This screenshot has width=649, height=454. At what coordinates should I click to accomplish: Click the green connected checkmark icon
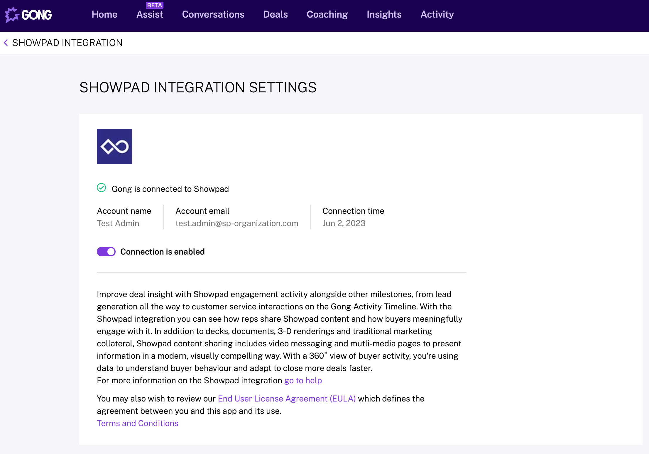(102, 188)
